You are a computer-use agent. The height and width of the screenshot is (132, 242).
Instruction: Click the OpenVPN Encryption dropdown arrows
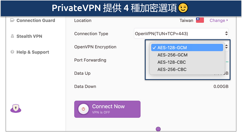226,47
